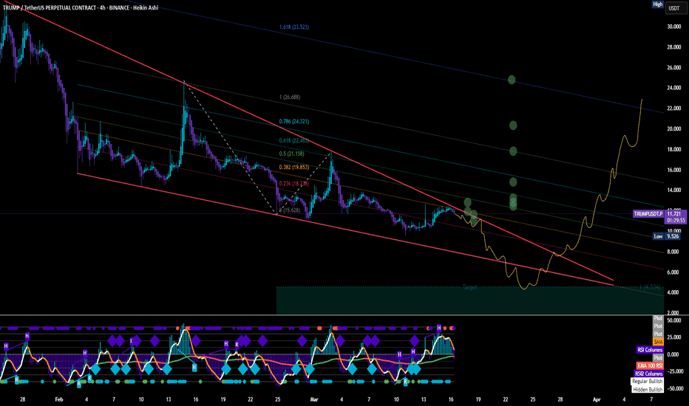Select the topmost green circle marker
This screenshot has width=689, height=406.
point(512,80)
